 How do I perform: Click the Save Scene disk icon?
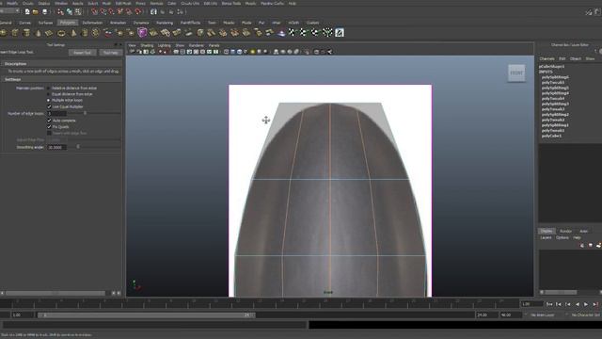(x=44, y=12)
